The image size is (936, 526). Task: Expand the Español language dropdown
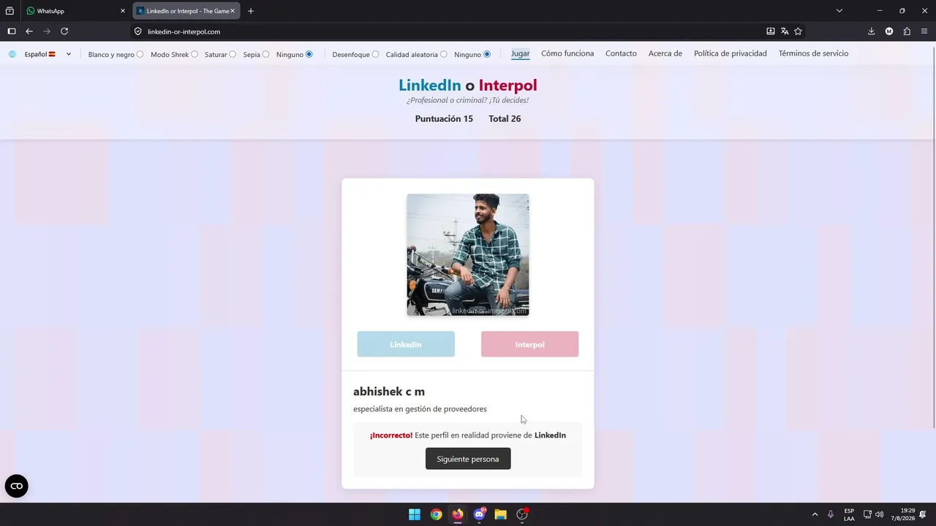point(48,54)
